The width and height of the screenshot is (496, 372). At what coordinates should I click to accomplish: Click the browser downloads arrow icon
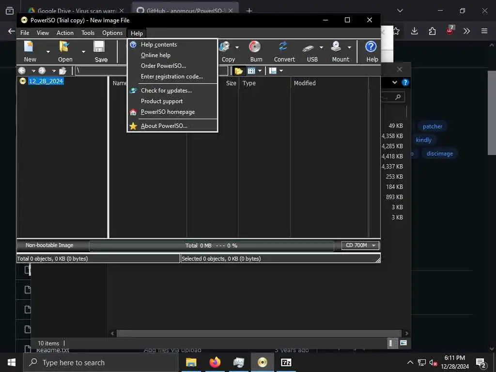tap(415, 31)
